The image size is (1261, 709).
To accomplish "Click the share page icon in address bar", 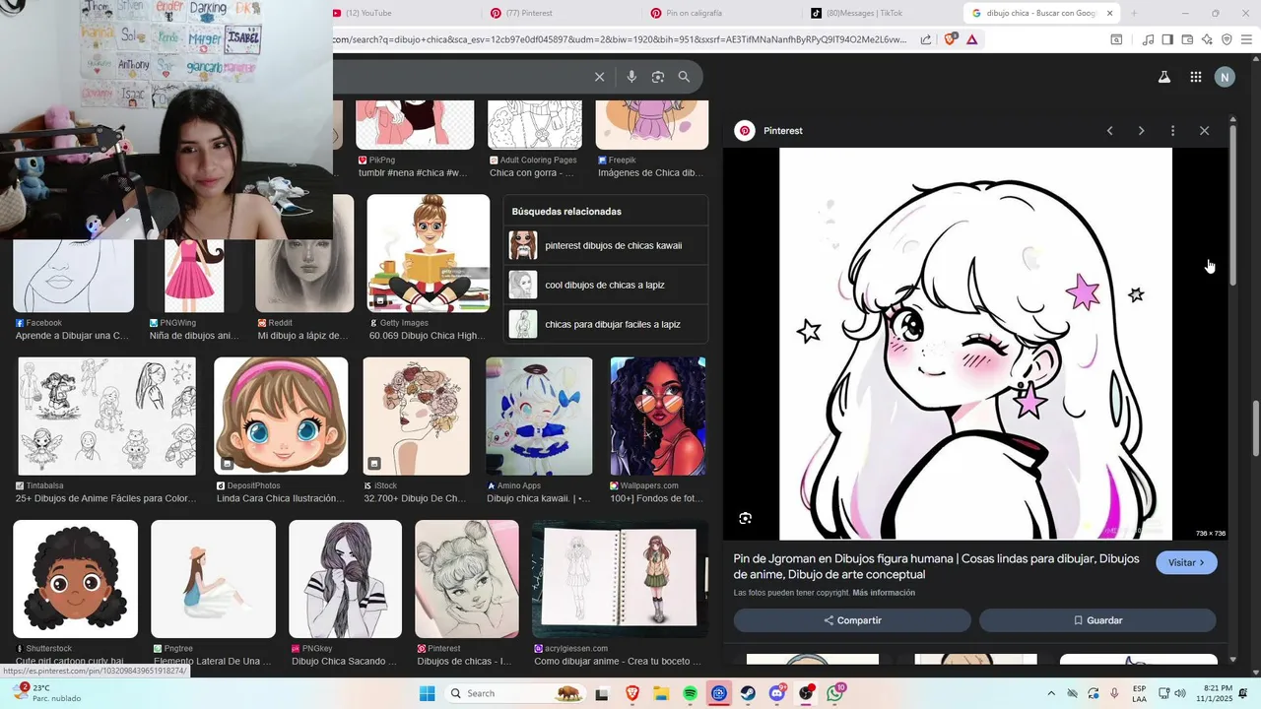I will pyautogui.click(x=926, y=39).
